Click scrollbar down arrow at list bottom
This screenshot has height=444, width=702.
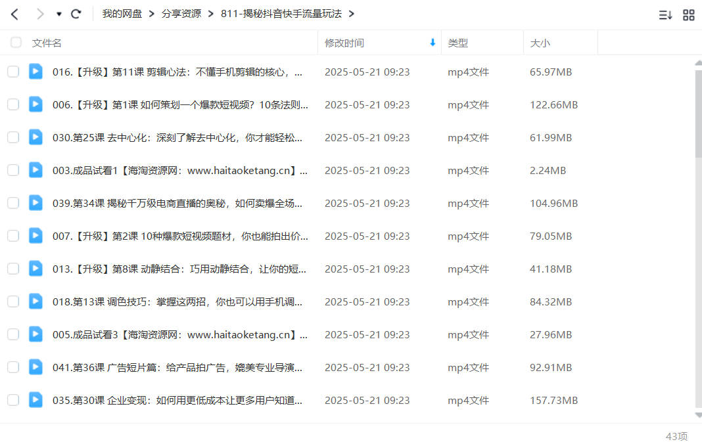[x=699, y=415]
